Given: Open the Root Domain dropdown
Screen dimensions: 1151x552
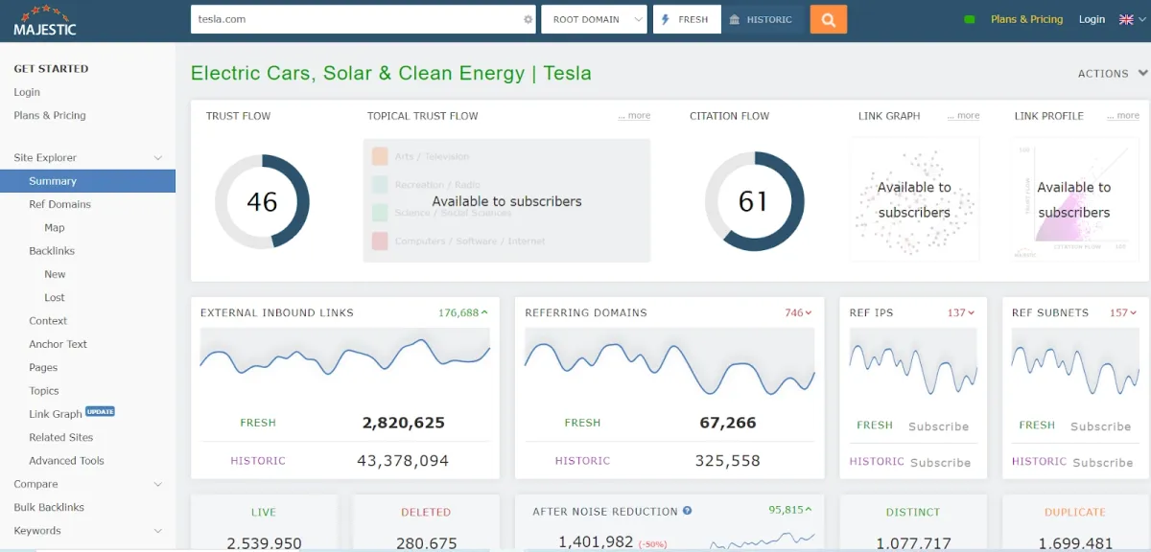Looking at the screenshot, I should click(x=594, y=19).
